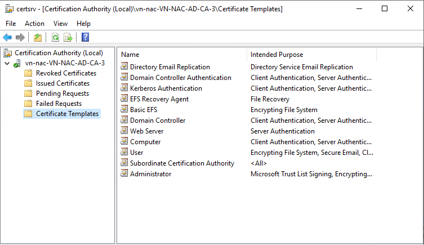
Task: Open the File menu
Action: [x=11, y=24]
